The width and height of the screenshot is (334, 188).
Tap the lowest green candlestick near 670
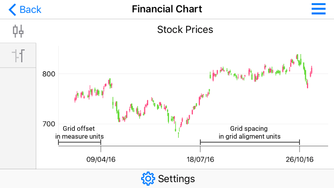(178, 134)
